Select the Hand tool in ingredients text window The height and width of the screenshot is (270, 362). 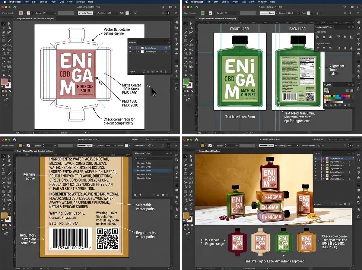[4, 208]
